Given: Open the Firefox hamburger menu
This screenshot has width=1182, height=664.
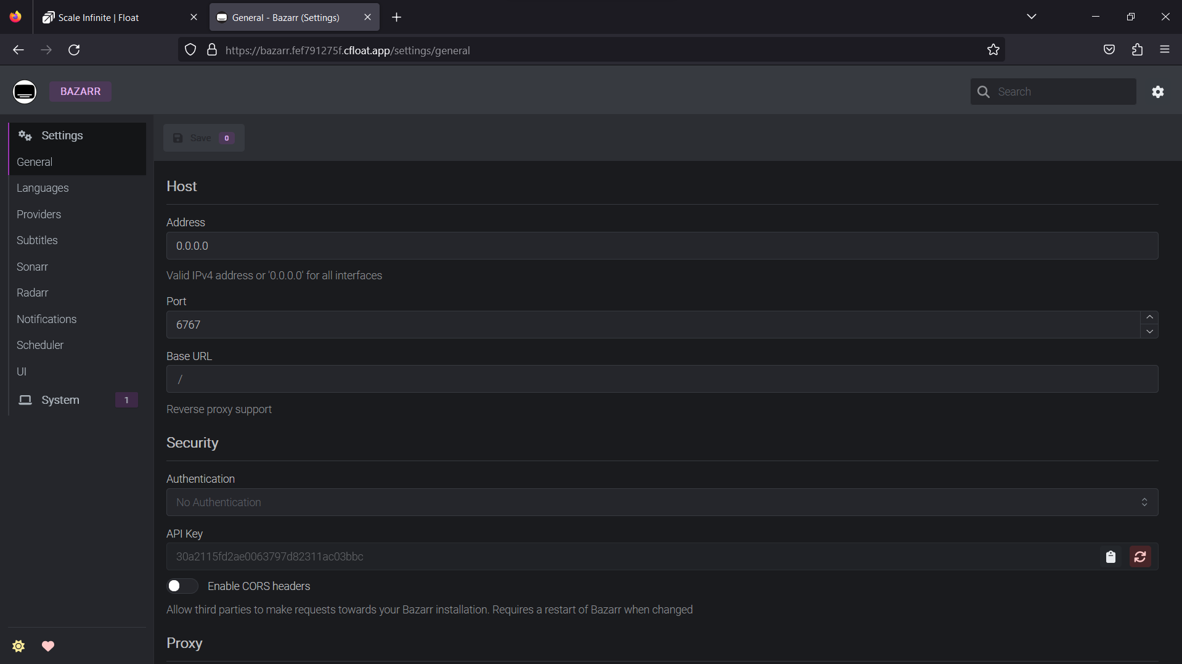Looking at the screenshot, I should (1165, 49).
